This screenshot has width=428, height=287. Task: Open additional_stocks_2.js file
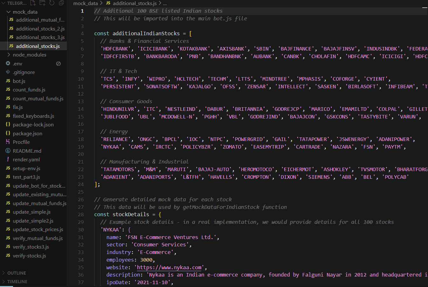40,29
